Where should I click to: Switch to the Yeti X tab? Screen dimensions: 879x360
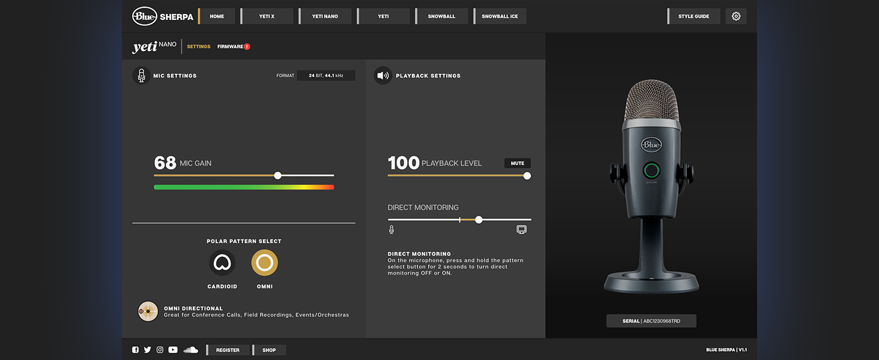[x=267, y=16]
